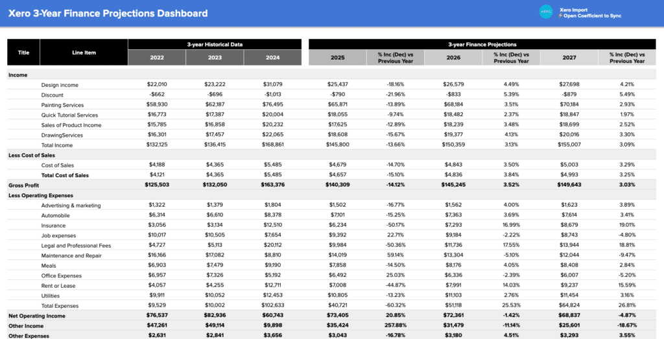Screen dimensions: 664x339
Task: Select the $155,007 Total Income 2027 cell
Action: [569, 145]
